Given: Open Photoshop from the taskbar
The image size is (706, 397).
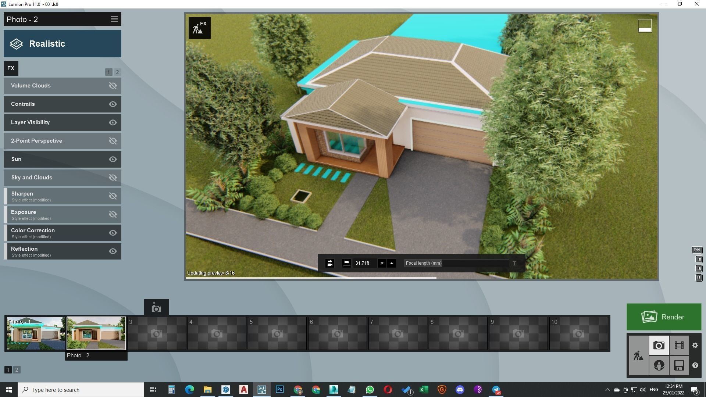Looking at the screenshot, I should (x=279, y=390).
